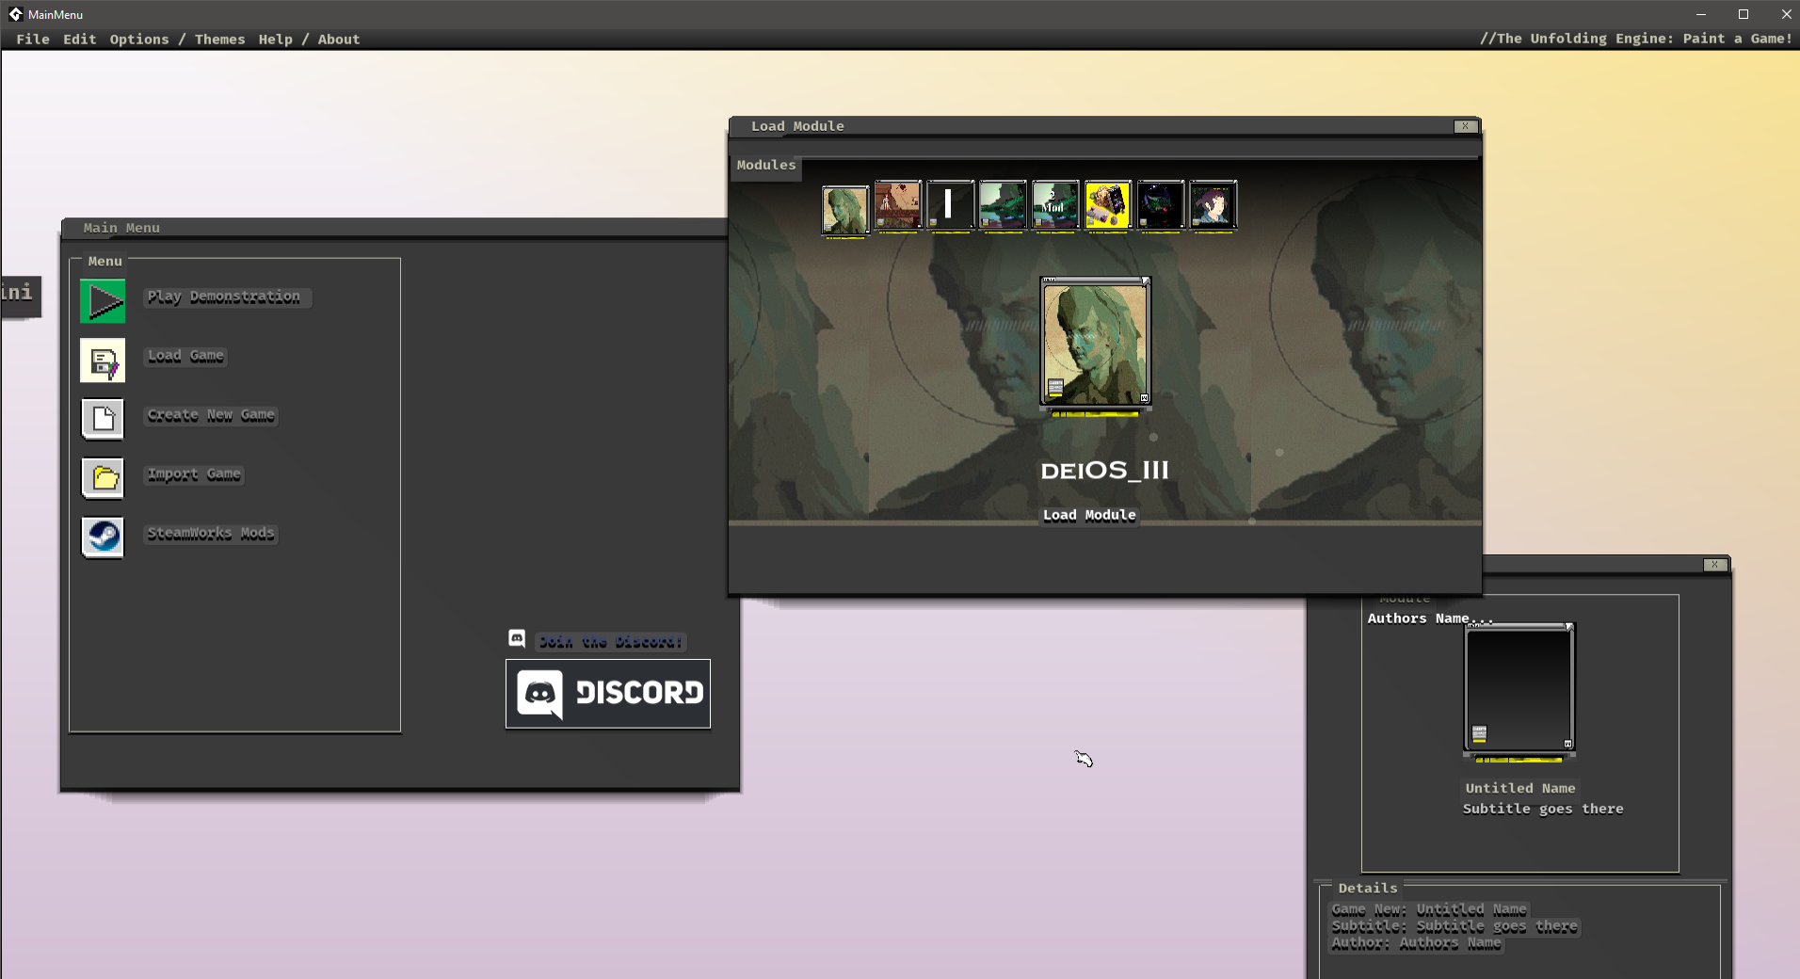Select the black module thumbnail with white bar
The width and height of the screenshot is (1800, 979).
(x=950, y=205)
